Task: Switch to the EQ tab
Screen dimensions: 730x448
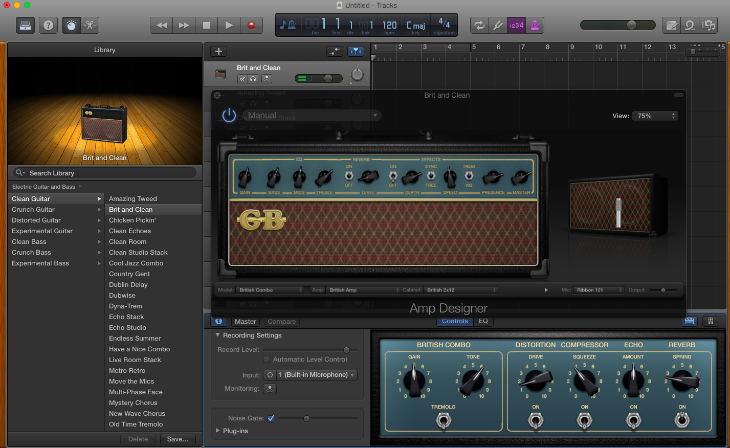Action: [x=483, y=321]
